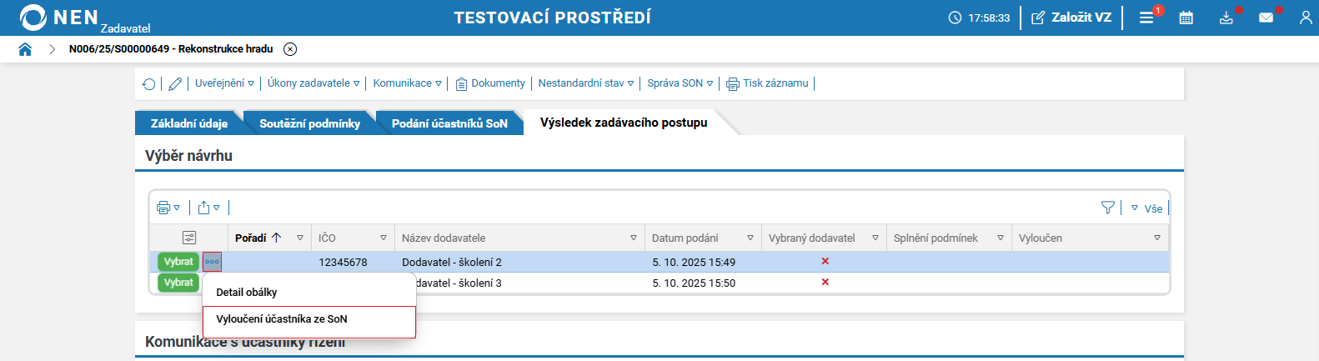Open the Správa SON dropdown
The image size is (1319, 361).
[x=680, y=83]
